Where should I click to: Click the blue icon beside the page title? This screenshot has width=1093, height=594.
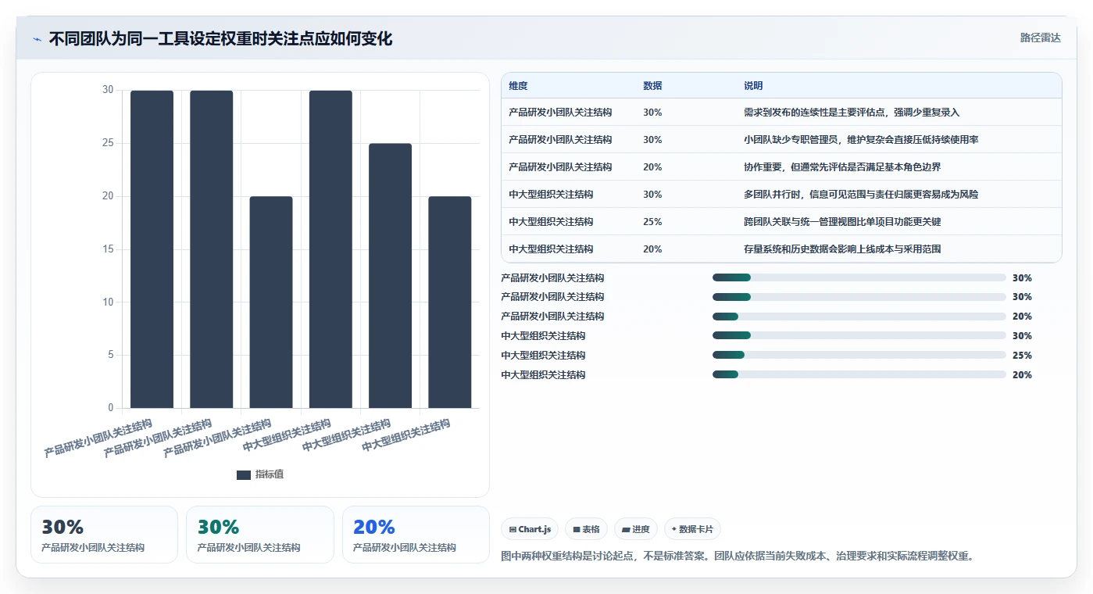pos(38,39)
